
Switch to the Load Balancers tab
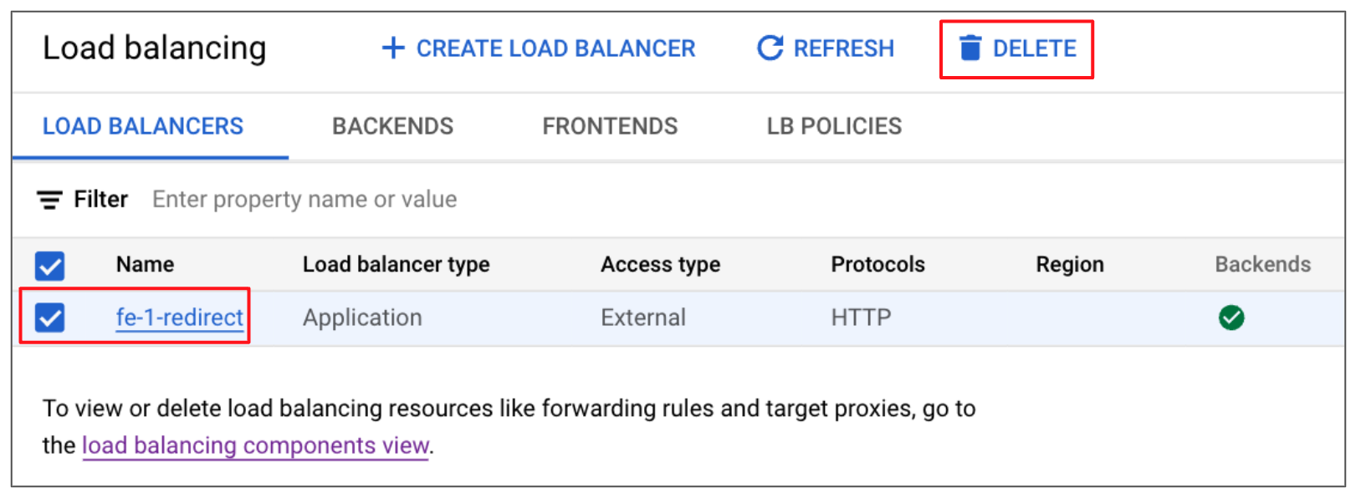pyautogui.click(x=143, y=126)
